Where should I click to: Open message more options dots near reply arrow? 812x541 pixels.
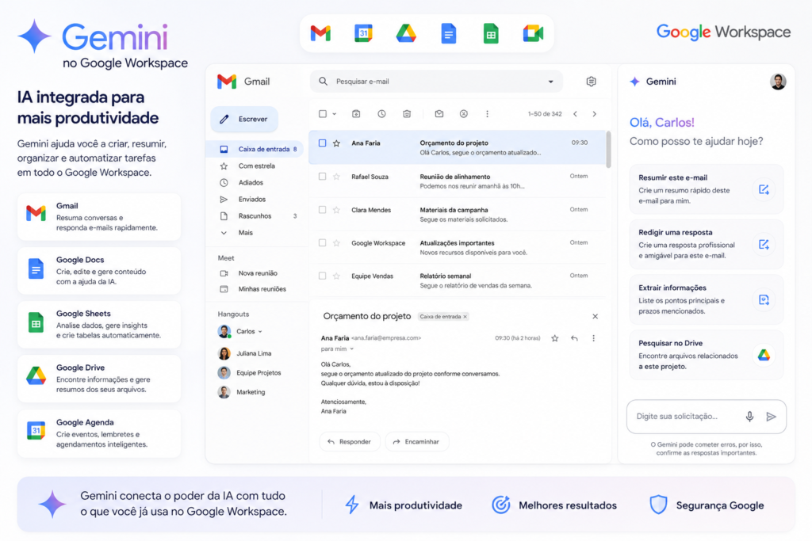coord(593,338)
